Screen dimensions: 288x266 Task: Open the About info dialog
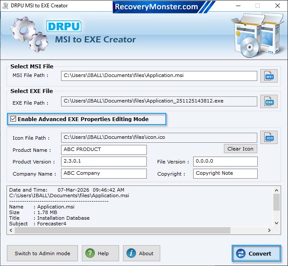coord(141,253)
